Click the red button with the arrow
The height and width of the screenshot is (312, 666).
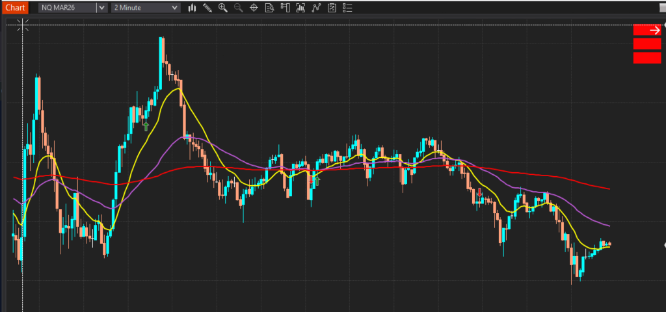click(646, 30)
